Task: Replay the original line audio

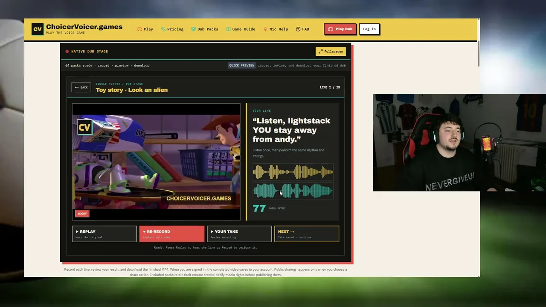Action: tap(104, 234)
